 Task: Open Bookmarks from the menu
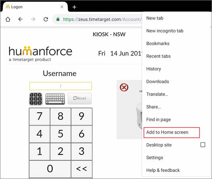pyautogui.click(x=158, y=44)
